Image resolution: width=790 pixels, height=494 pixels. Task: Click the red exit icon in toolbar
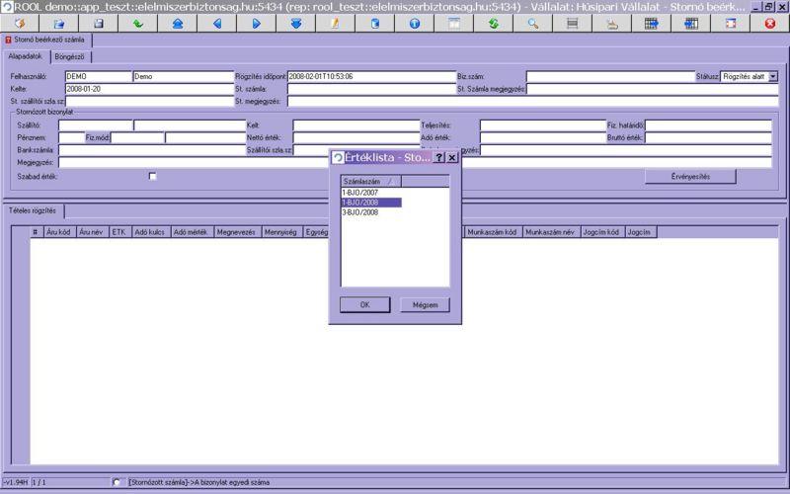pos(769,23)
